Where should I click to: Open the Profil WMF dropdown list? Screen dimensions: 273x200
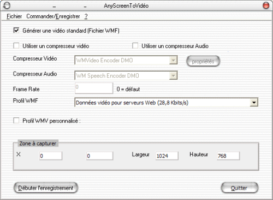[x=254, y=103]
